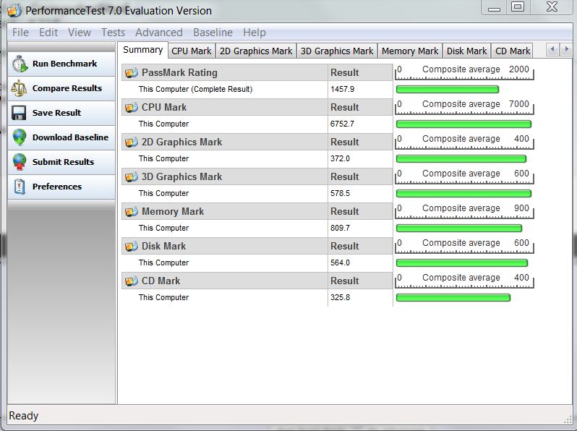Select the 2D Graphics value 372.0

(x=340, y=158)
